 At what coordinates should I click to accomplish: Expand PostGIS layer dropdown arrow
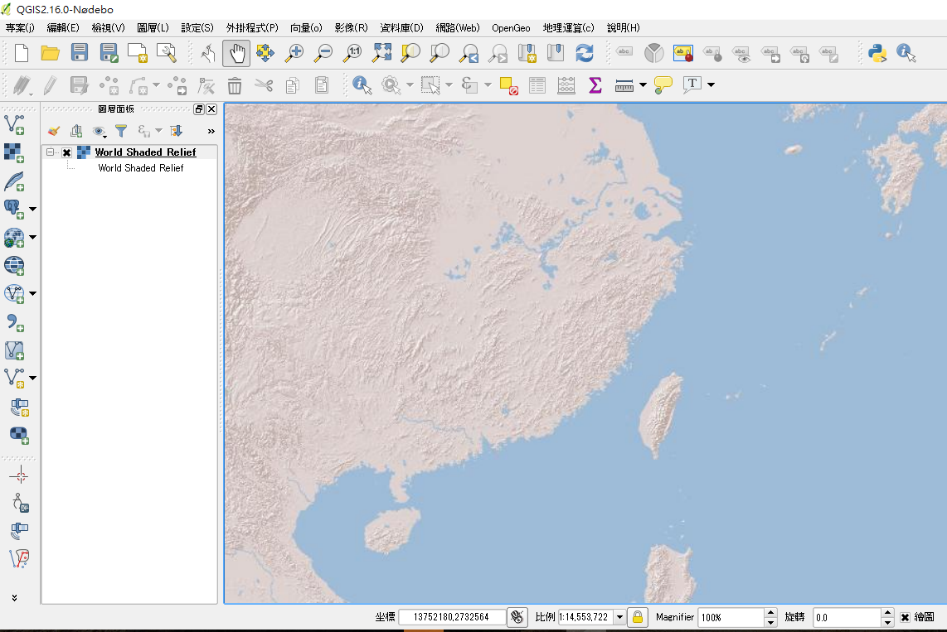(x=33, y=210)
